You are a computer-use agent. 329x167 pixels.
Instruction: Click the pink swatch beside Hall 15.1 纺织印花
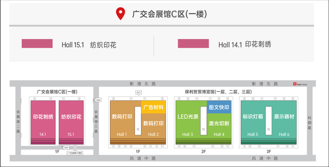coord(37,44)
